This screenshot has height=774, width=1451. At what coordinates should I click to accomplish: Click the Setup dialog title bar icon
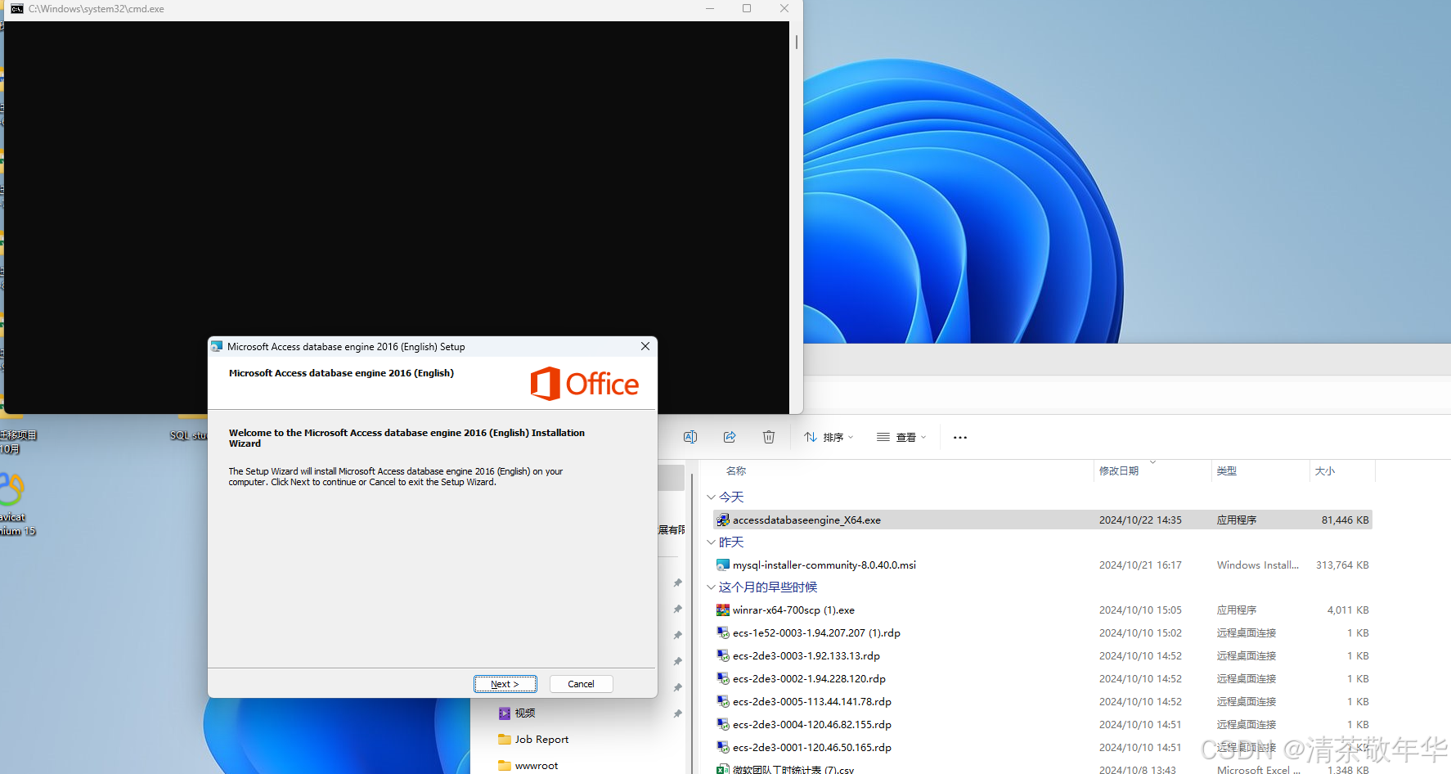[217, 347]
